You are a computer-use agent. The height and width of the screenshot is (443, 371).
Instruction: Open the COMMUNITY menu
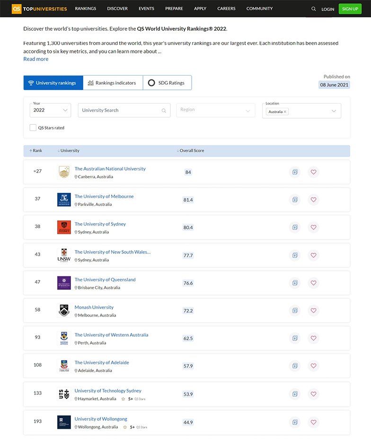(x=260, y=9)
